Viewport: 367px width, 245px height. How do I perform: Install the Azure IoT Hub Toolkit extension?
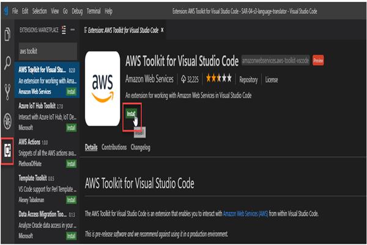pyautogui.click(x=72, y=128)
